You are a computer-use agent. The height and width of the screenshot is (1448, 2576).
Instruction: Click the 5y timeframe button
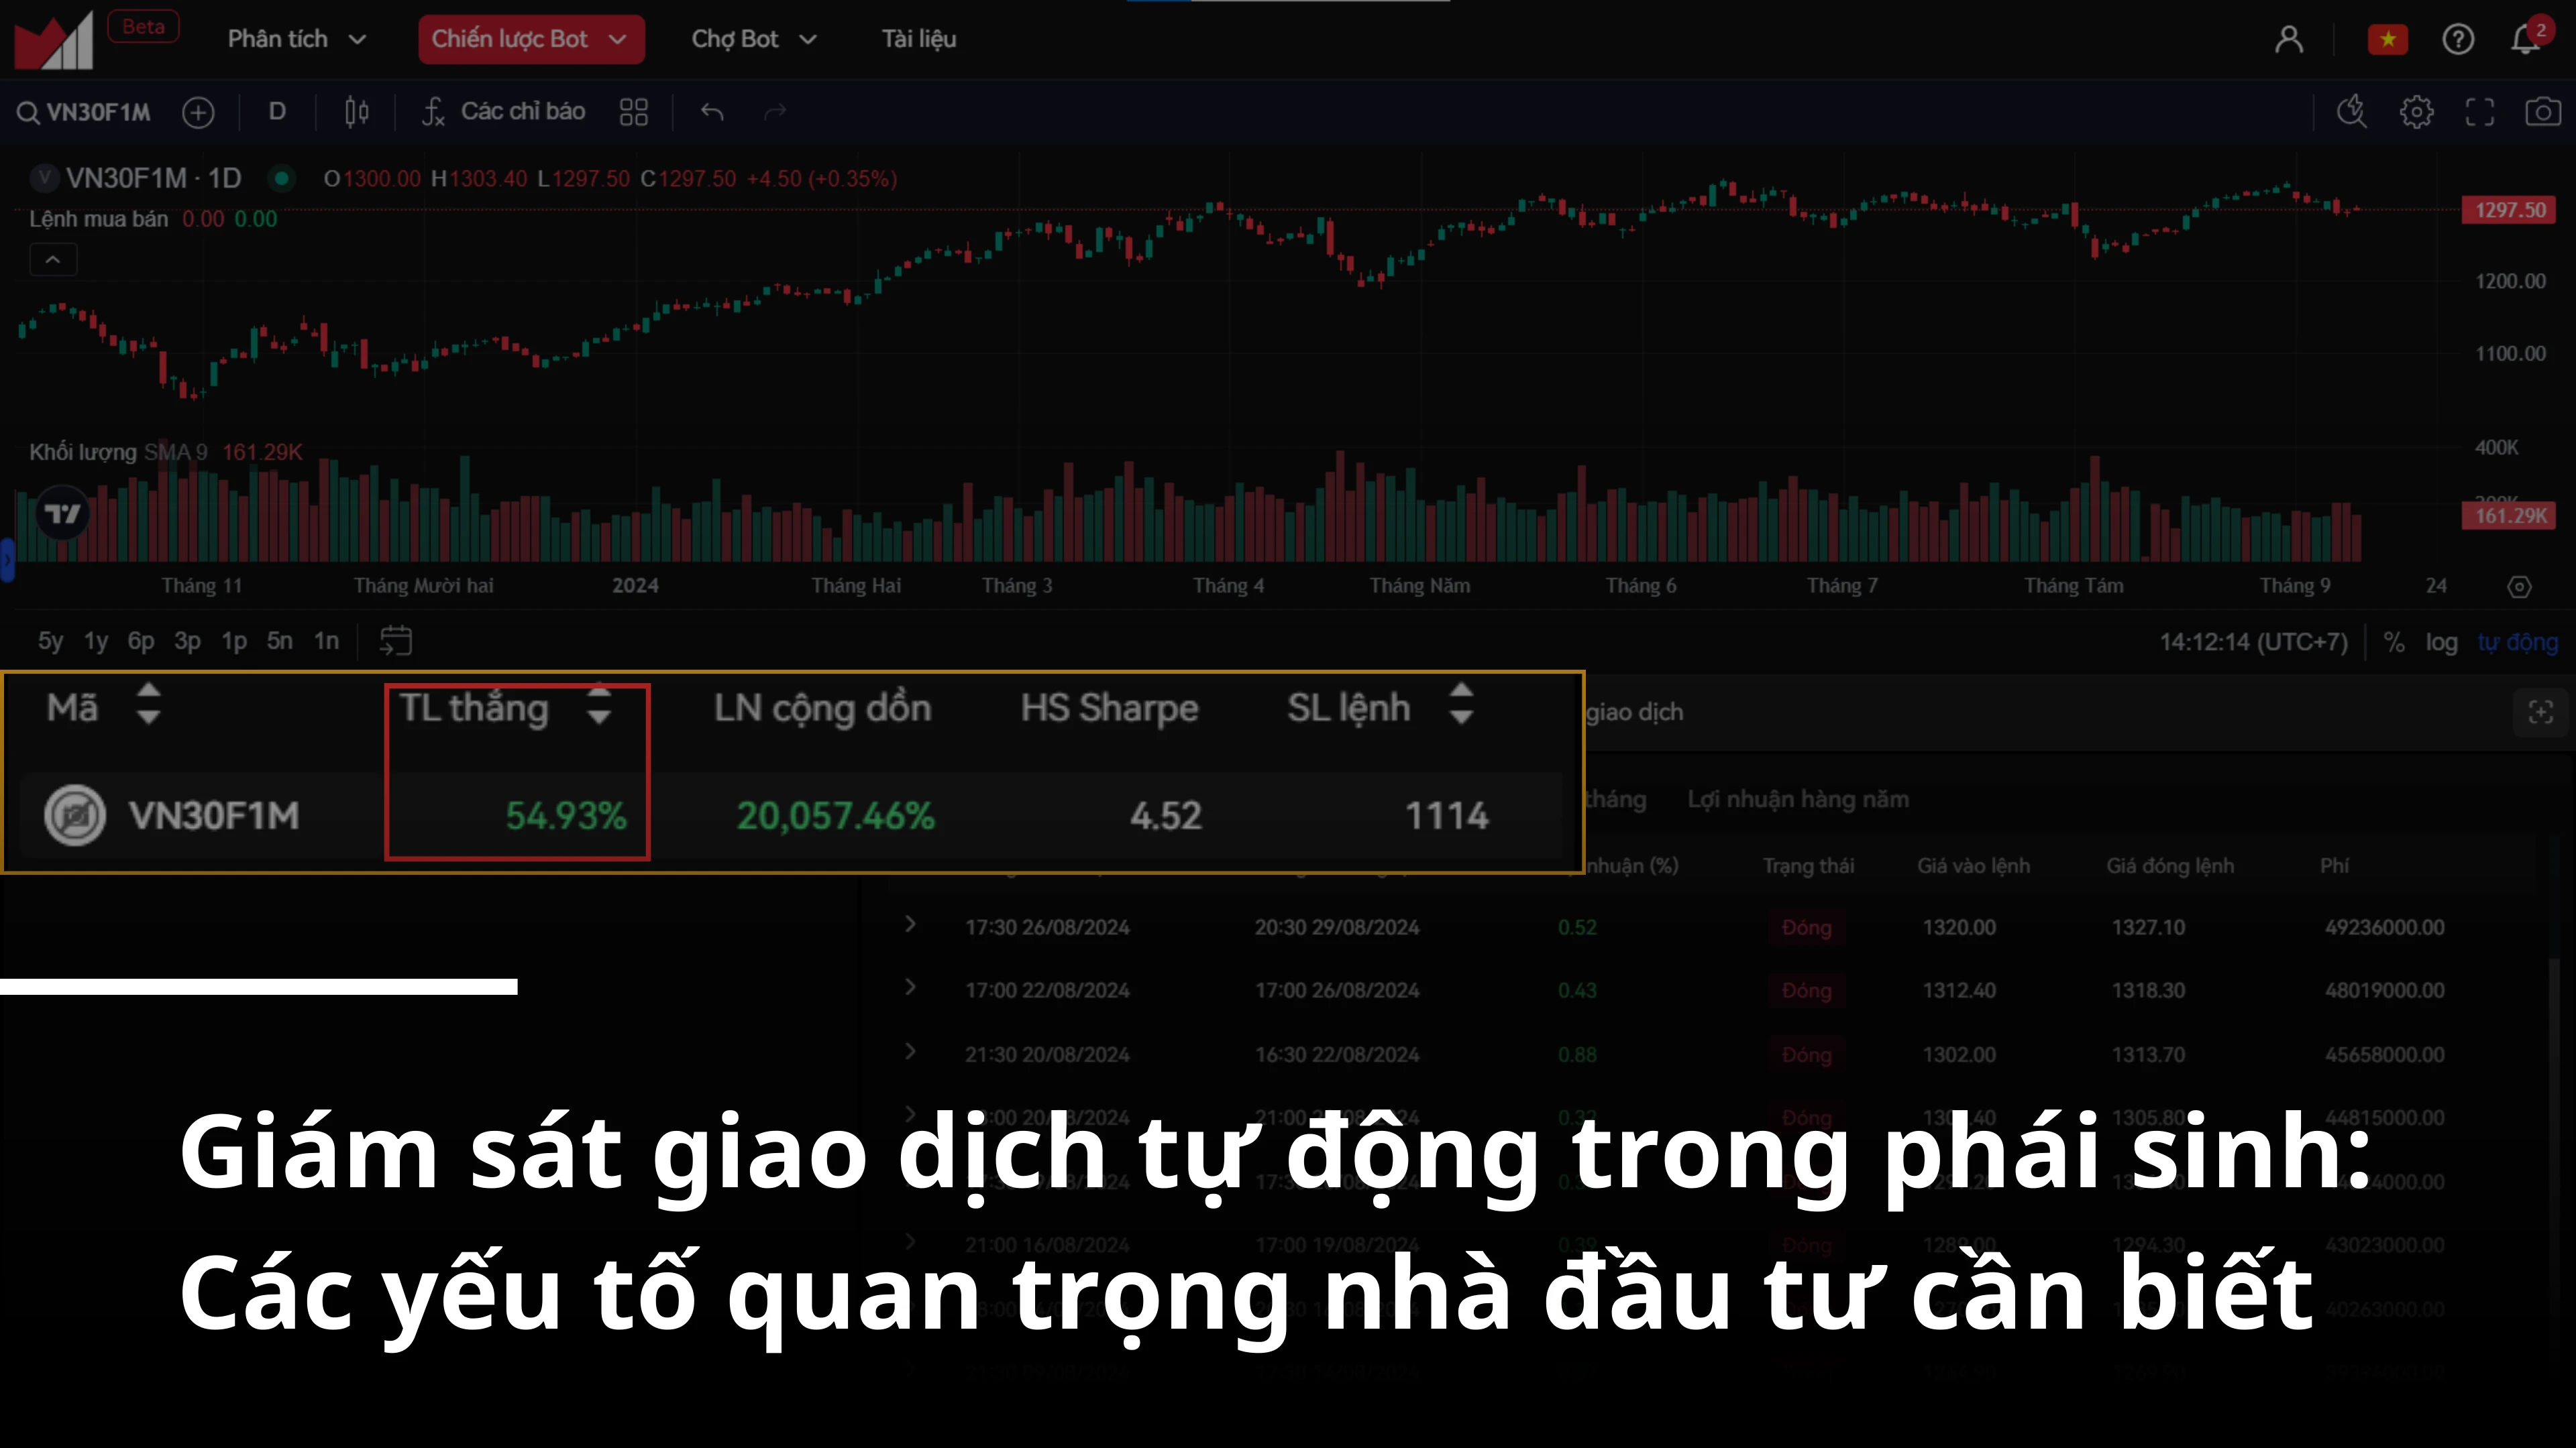tap(48, 640)
